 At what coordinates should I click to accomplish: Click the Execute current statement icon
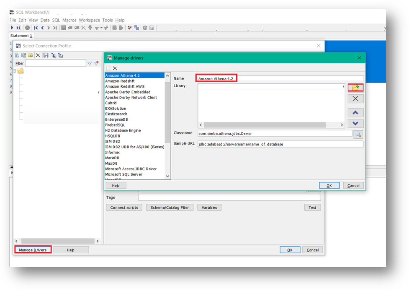[x=18, y=28]
